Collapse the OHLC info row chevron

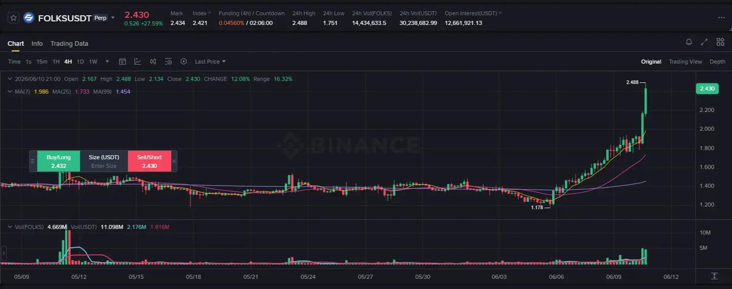10,79
